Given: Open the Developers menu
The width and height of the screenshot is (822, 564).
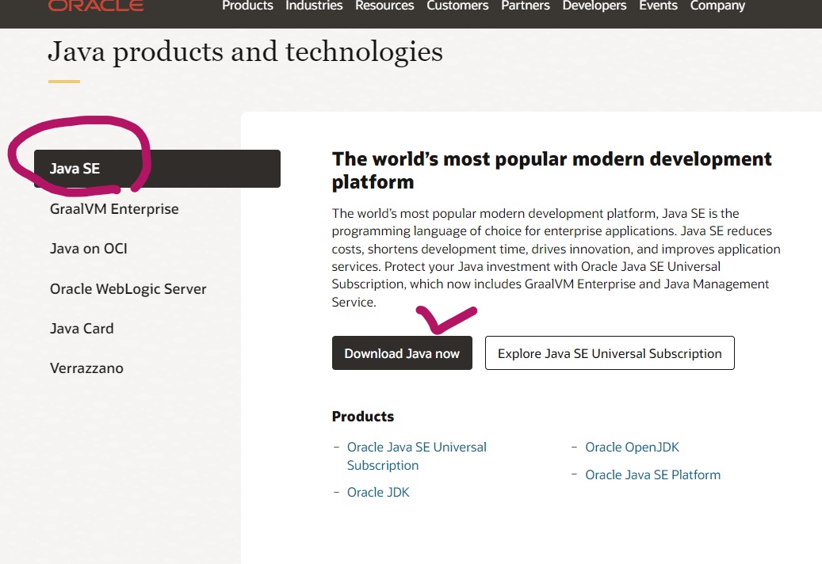Looking at the screenshot, I should (595, 6).
